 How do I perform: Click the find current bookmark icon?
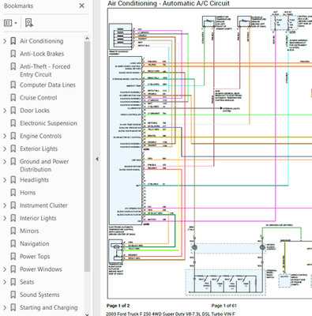point(28,23)
